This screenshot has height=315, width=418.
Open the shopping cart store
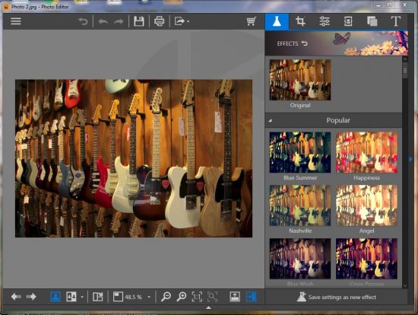pos(252,21)
